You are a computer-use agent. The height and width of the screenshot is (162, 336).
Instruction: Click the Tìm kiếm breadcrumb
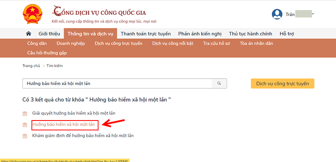[55, 65]
